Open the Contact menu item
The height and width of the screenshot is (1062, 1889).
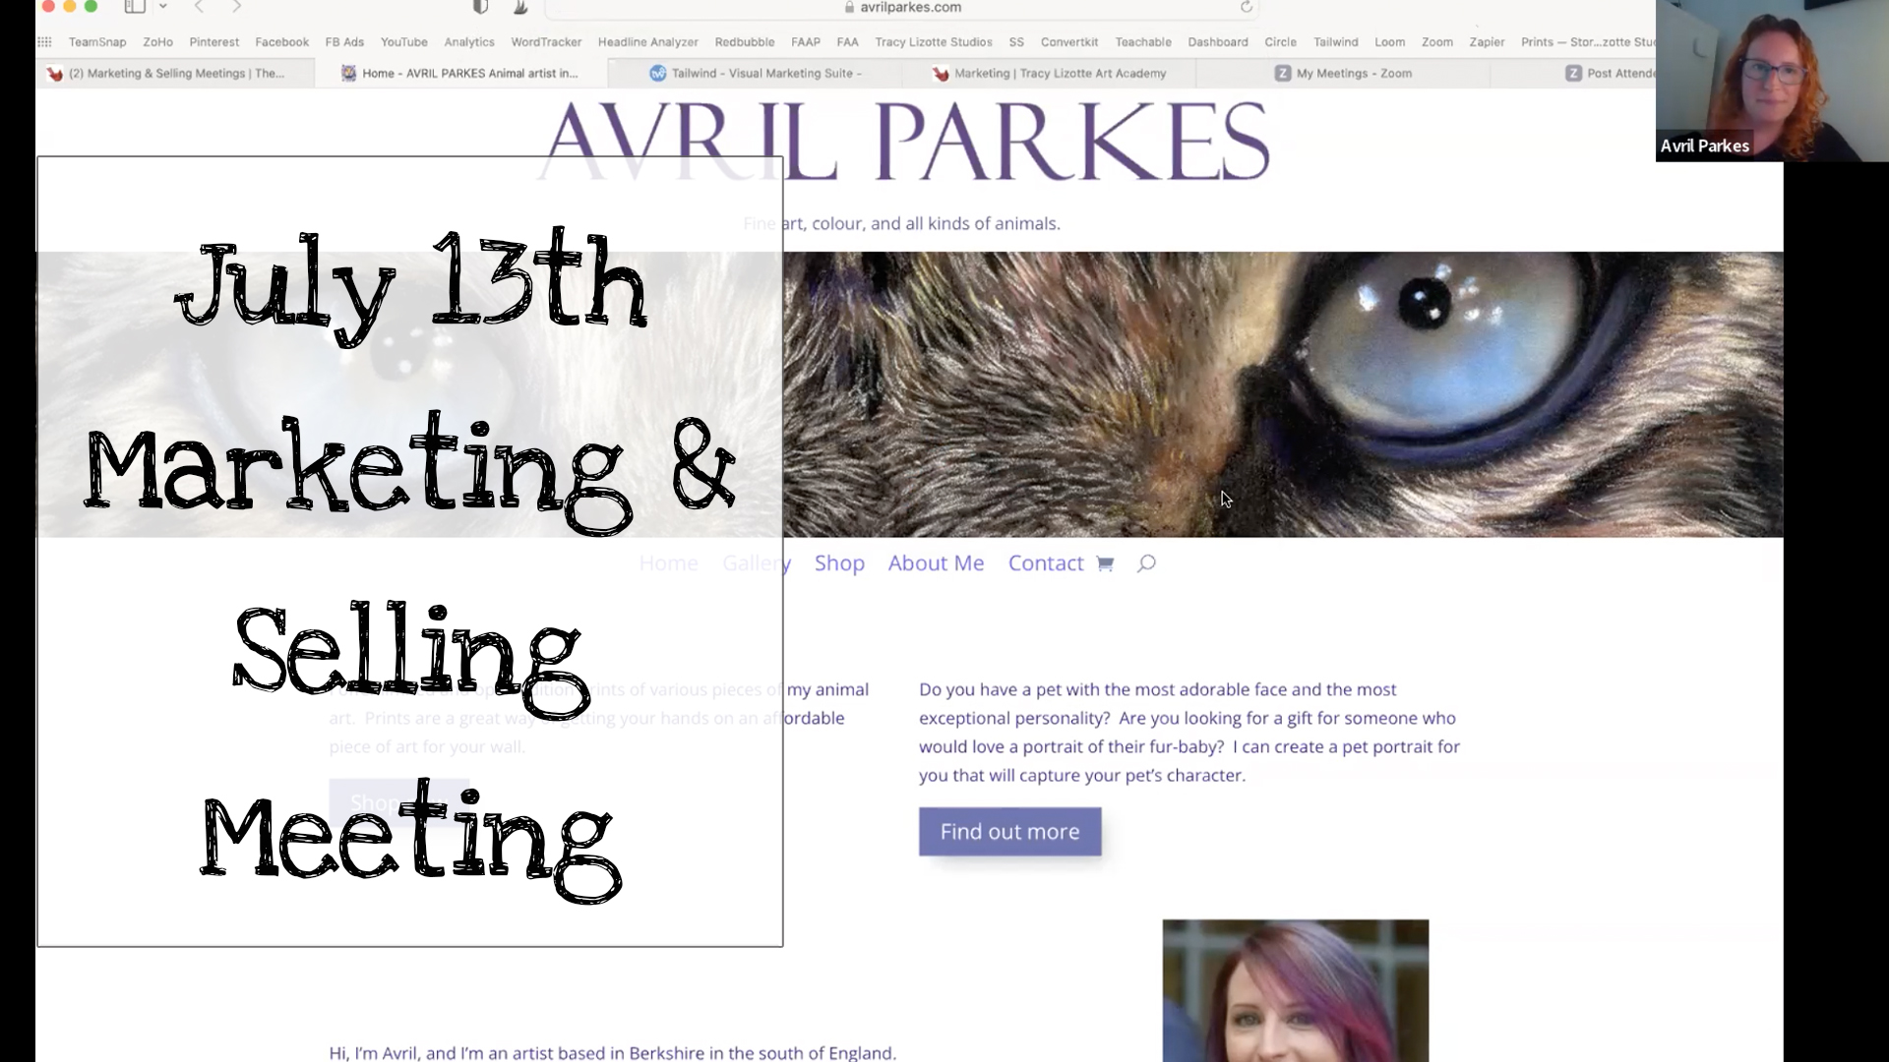pos(1045,563)
